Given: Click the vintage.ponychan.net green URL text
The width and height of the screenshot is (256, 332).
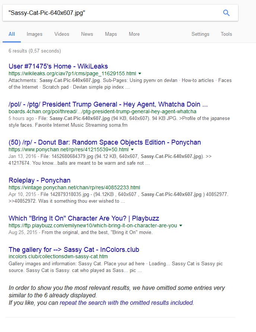Looking at the screenshot, I should tap(74, 187).
